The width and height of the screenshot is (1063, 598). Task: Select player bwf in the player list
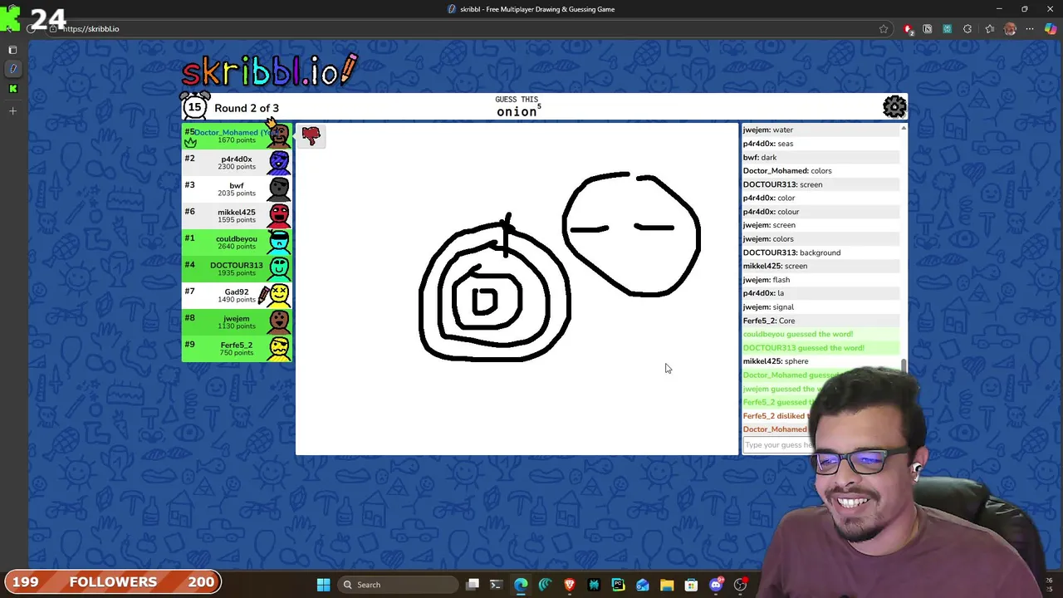click(x=237, y=189)
